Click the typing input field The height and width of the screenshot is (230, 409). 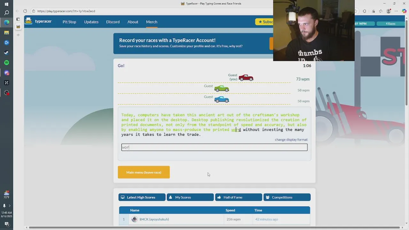tap(214, 147)
